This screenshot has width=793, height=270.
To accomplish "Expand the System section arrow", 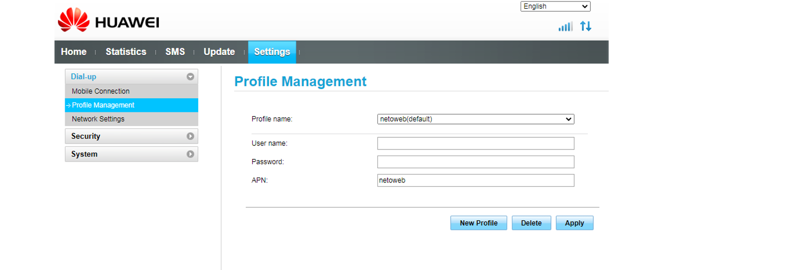I will coord(190,154).
